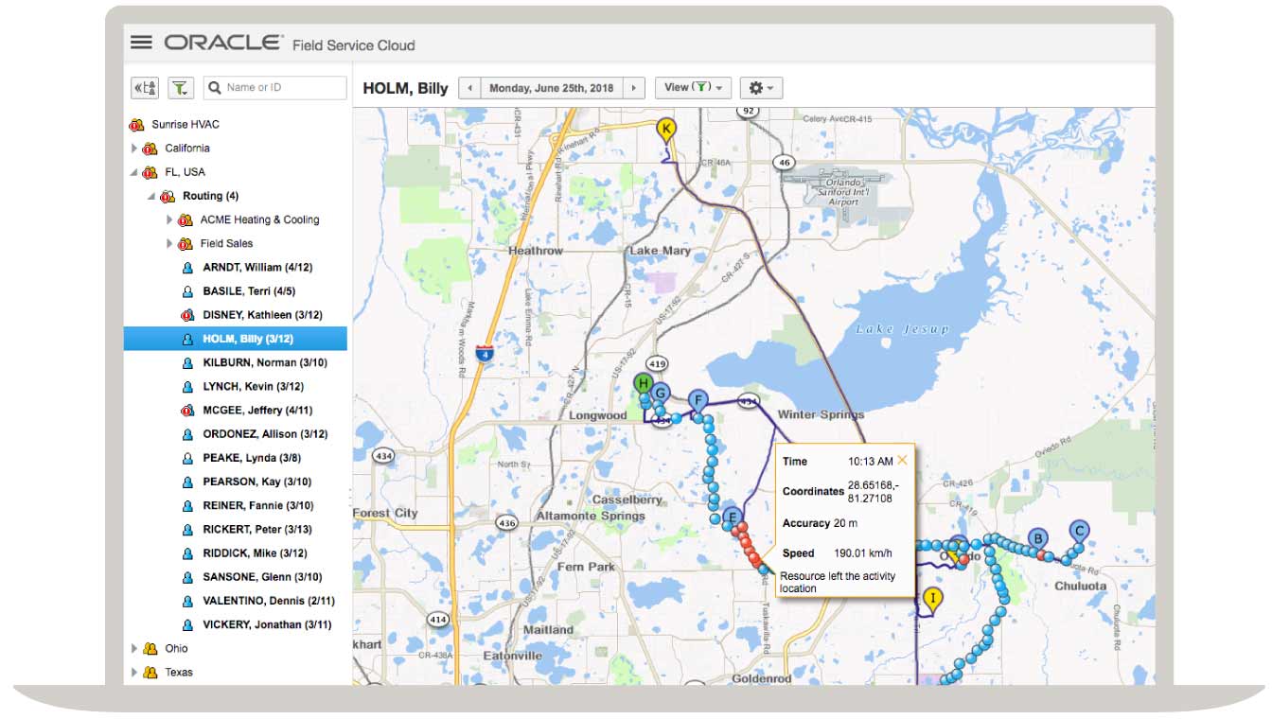Click the HOLM, Billy page heading

pos(405,89)
